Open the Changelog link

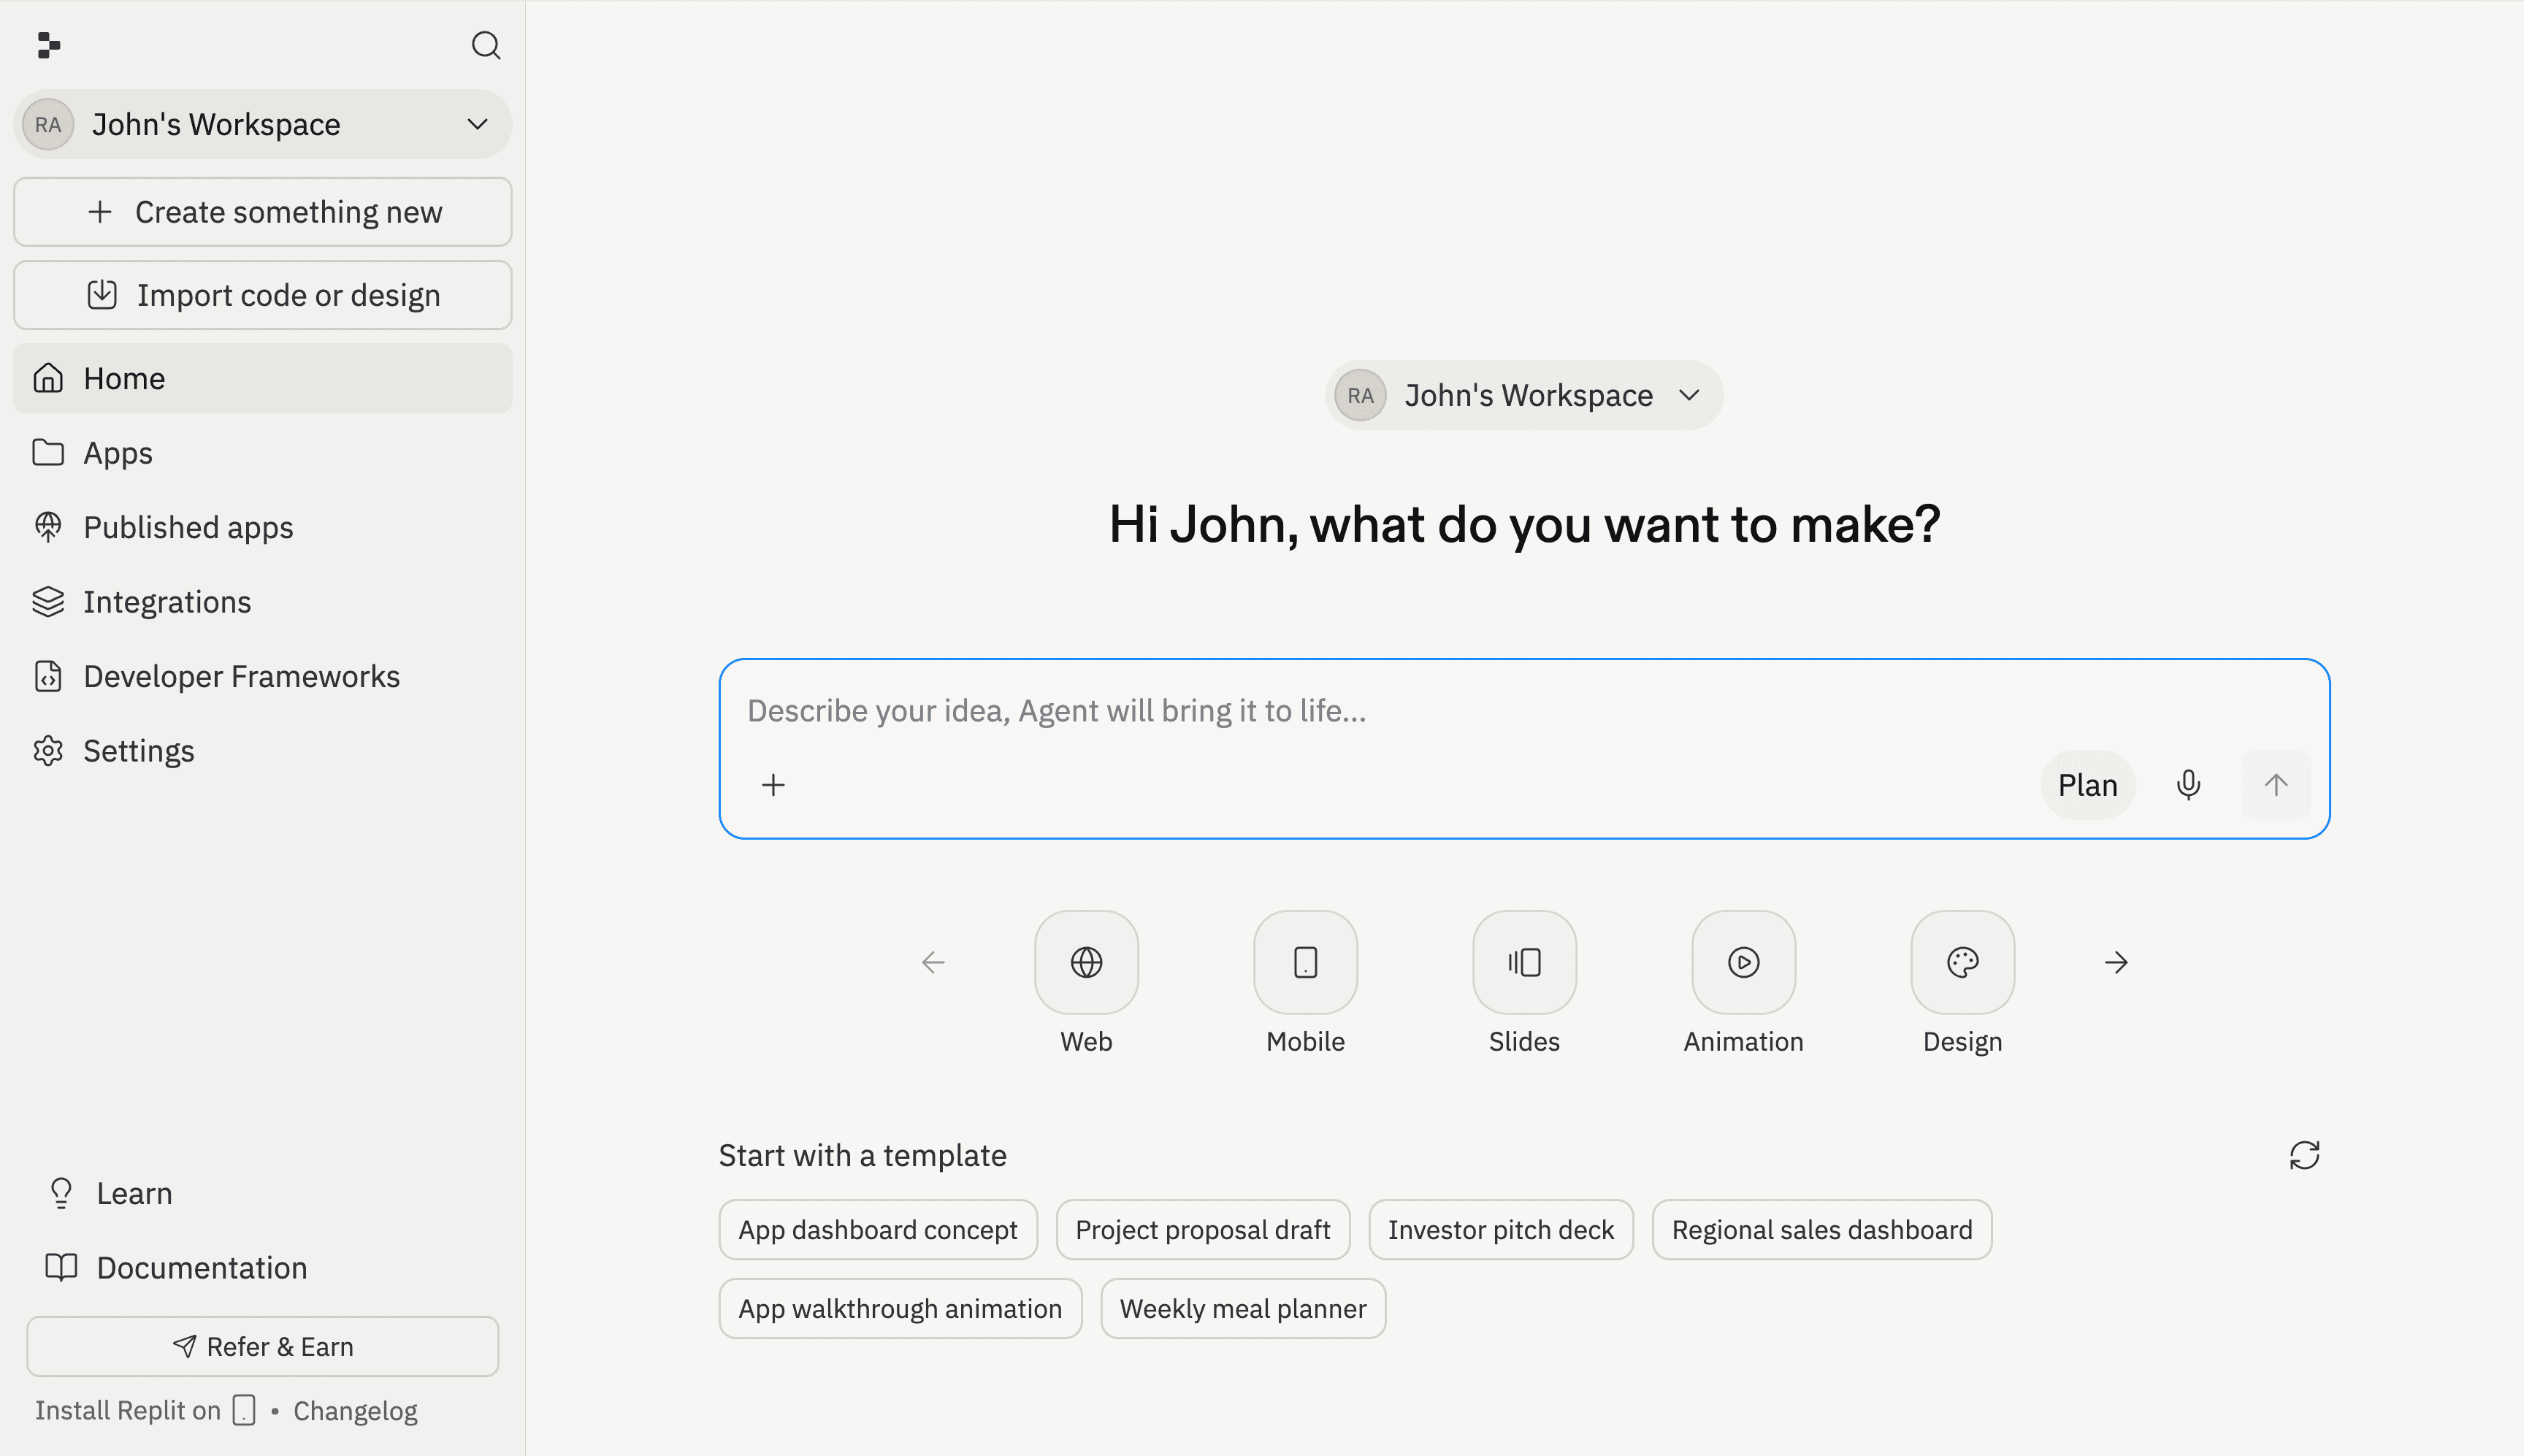pos(355,1411)
